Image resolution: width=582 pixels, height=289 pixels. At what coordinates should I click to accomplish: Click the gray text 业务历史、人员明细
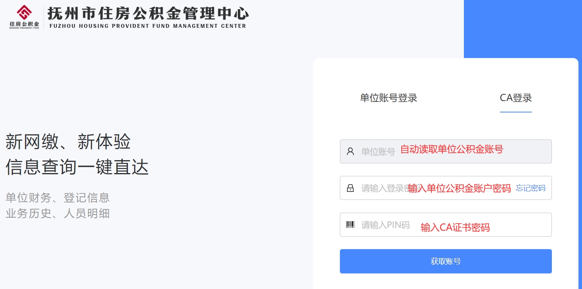(x=57, y=213)
